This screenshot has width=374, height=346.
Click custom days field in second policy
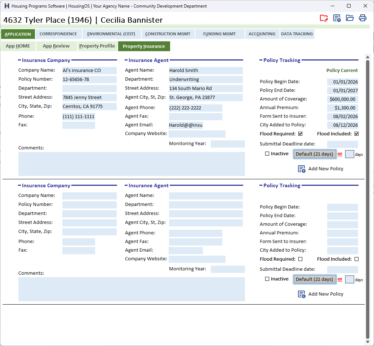pyautogui.click(x=349, y=279)
